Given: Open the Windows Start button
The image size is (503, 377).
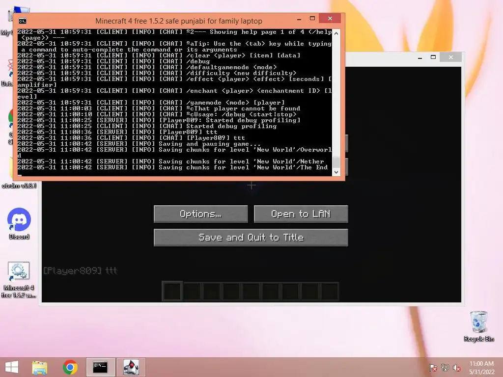Looking at the screenshot, I should pyautogui.click(x=12, y=367).
